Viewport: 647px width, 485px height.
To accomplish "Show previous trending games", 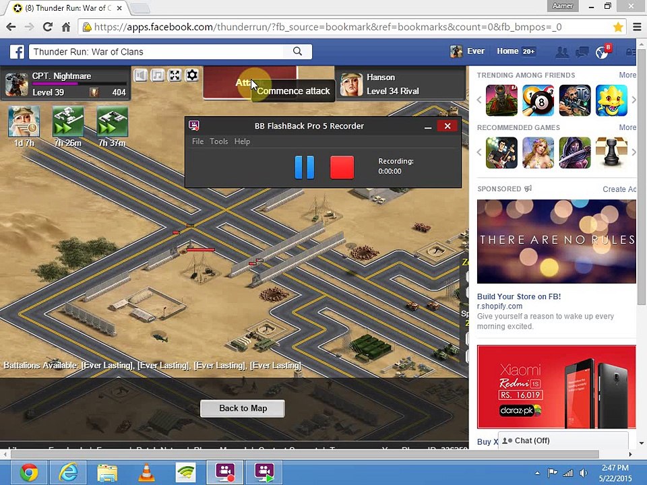I will (479, 100).
